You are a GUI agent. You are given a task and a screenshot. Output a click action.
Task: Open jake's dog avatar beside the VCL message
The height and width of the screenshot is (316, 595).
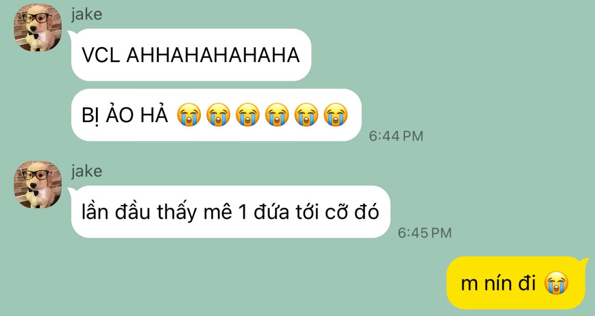[38, 27]
